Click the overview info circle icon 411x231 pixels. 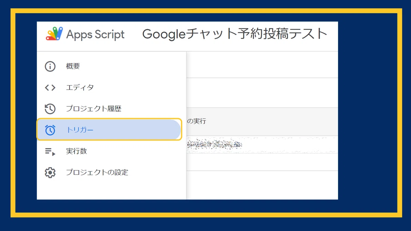click(50, 66)
